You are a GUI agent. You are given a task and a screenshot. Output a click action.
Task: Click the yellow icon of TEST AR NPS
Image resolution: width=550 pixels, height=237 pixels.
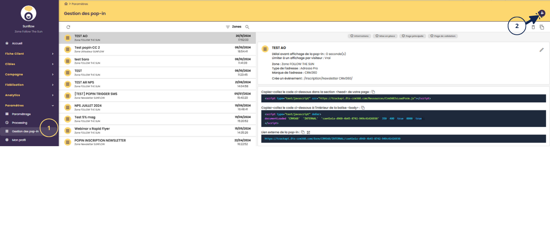(x=68, y=84)
